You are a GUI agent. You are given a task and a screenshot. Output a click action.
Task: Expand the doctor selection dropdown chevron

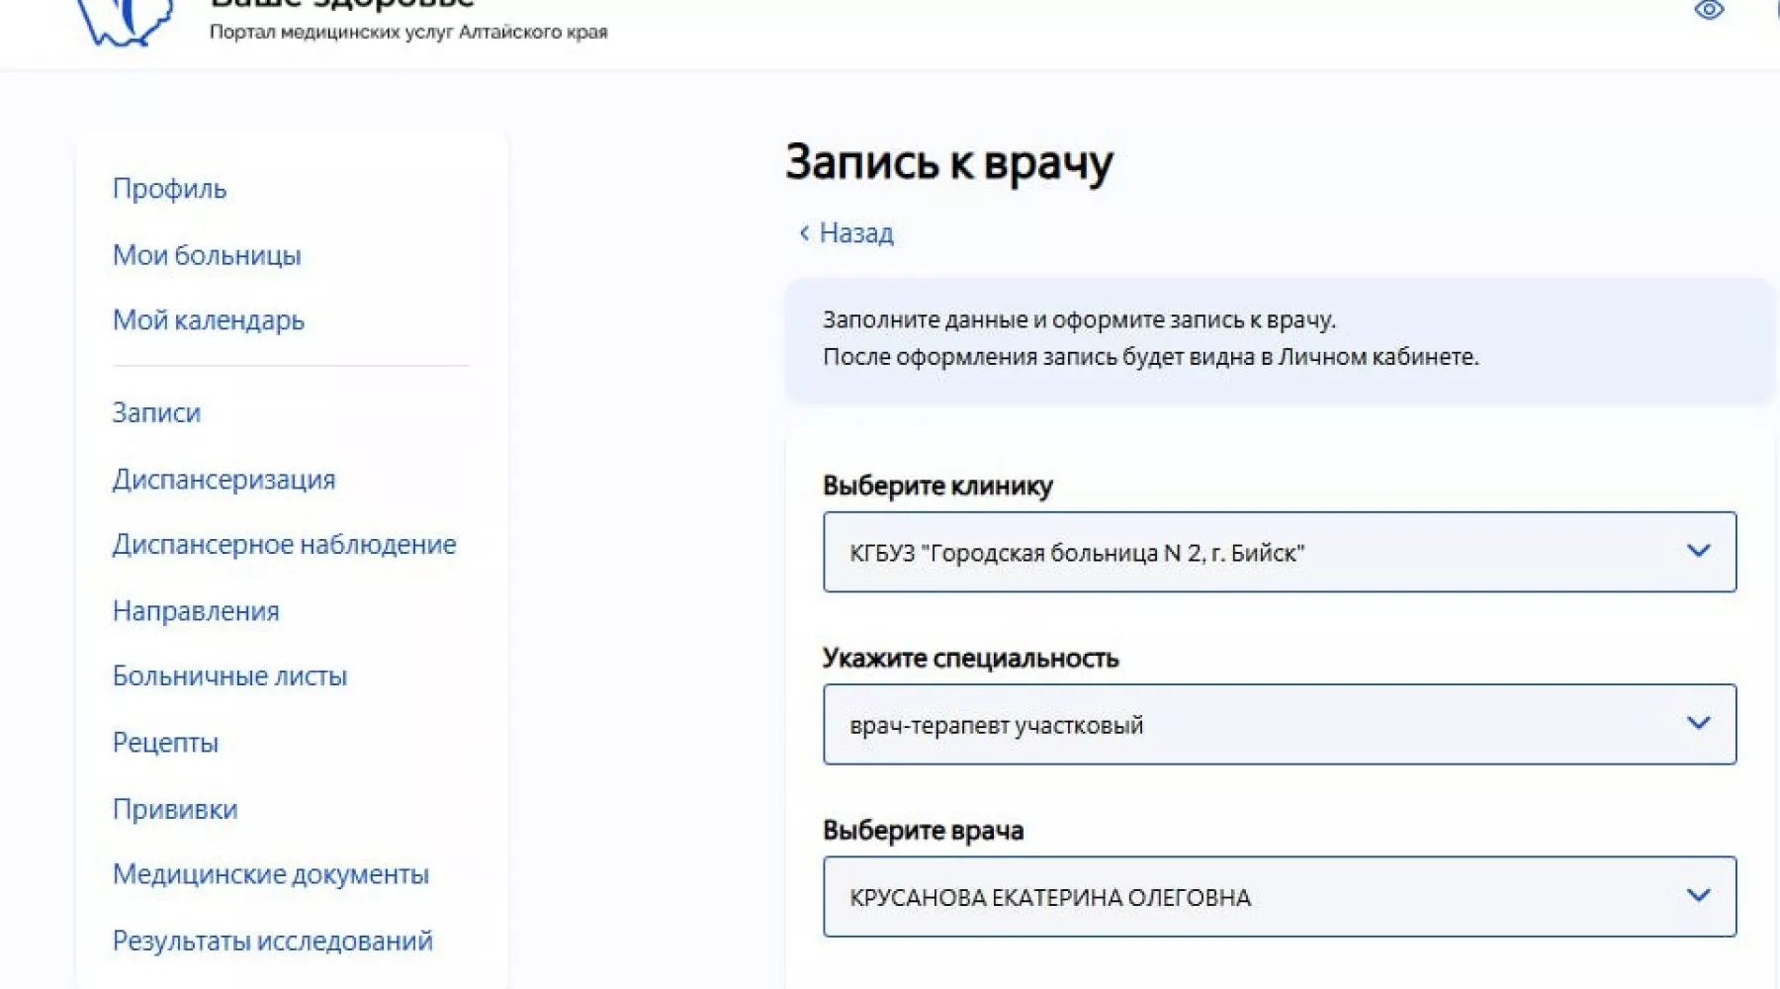coord(1698,895)
